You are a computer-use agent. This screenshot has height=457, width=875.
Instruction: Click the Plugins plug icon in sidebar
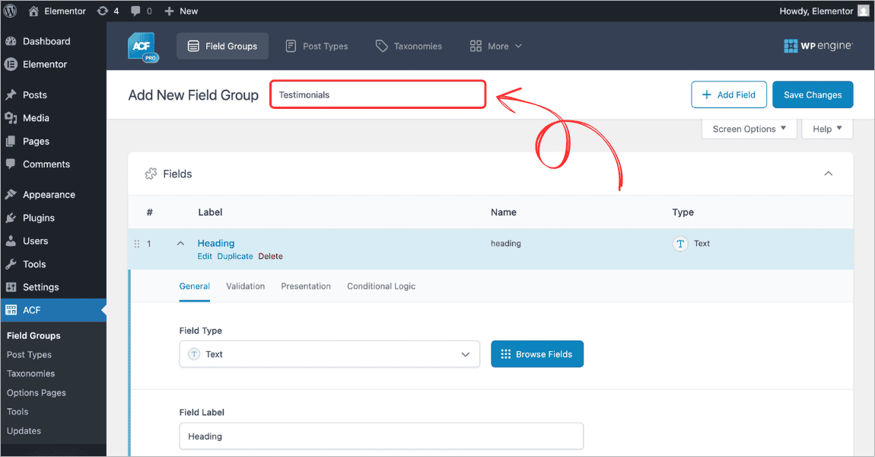pos(11,218)
